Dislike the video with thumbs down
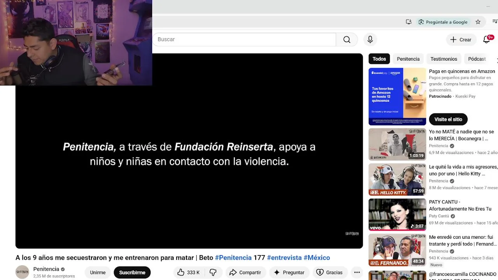 tap(213, 273)
